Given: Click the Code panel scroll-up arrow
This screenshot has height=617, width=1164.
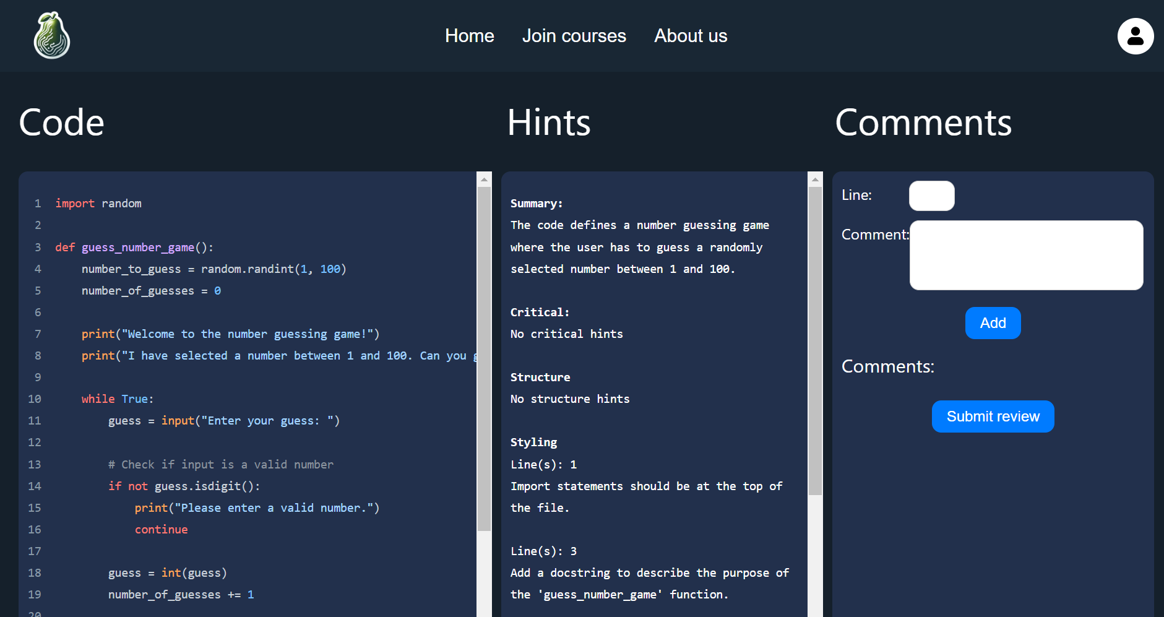Looking at the screenshot, I should tap(484, 179).
